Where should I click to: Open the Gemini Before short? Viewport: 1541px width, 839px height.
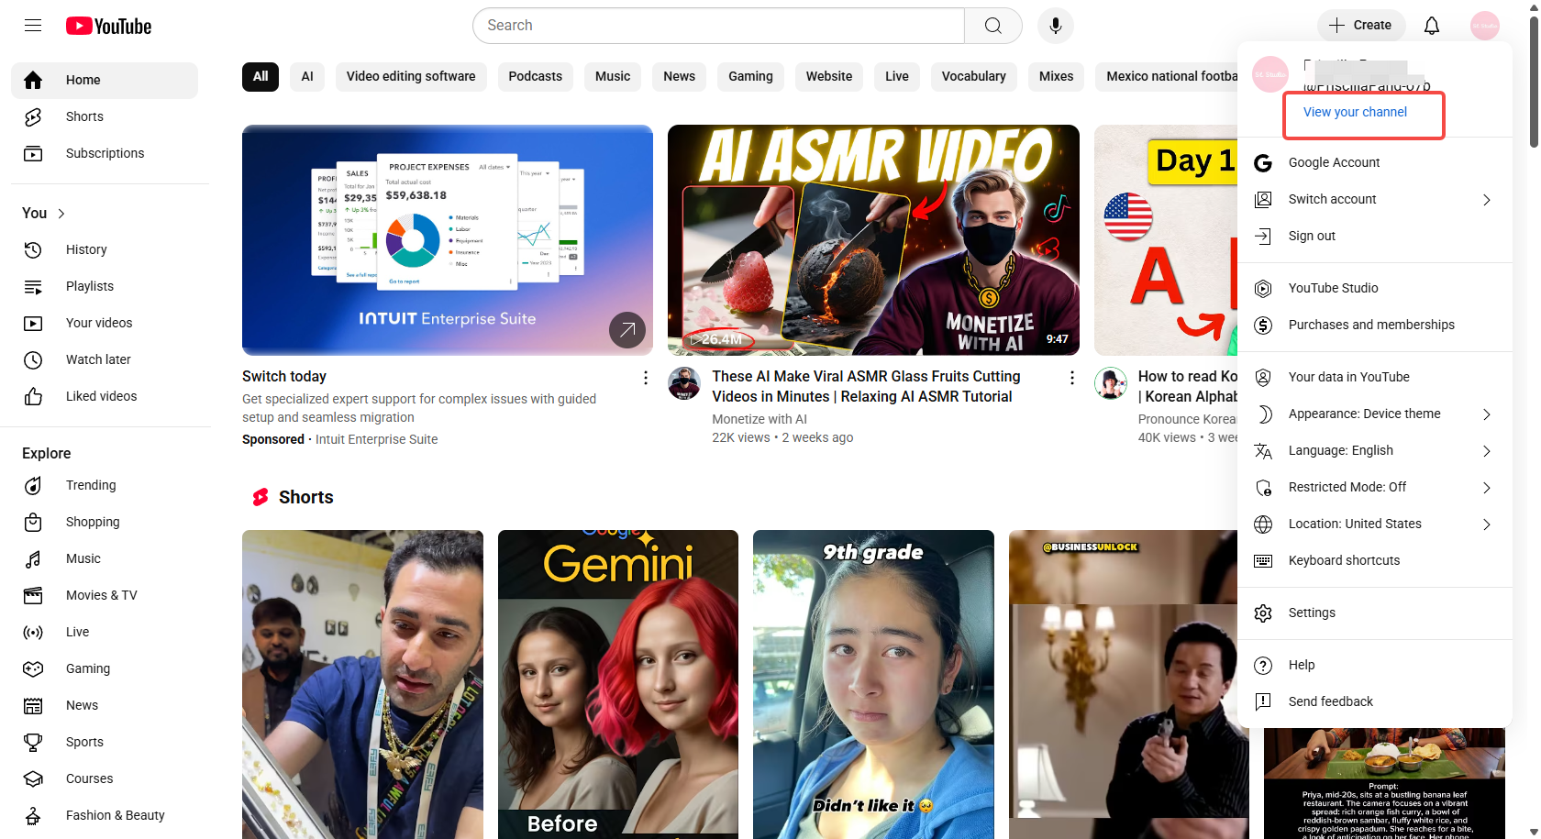click(x=618, y=684)
